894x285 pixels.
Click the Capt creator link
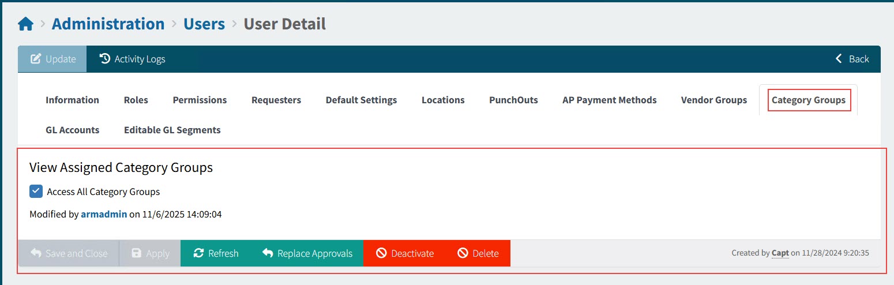click(780, 253)
